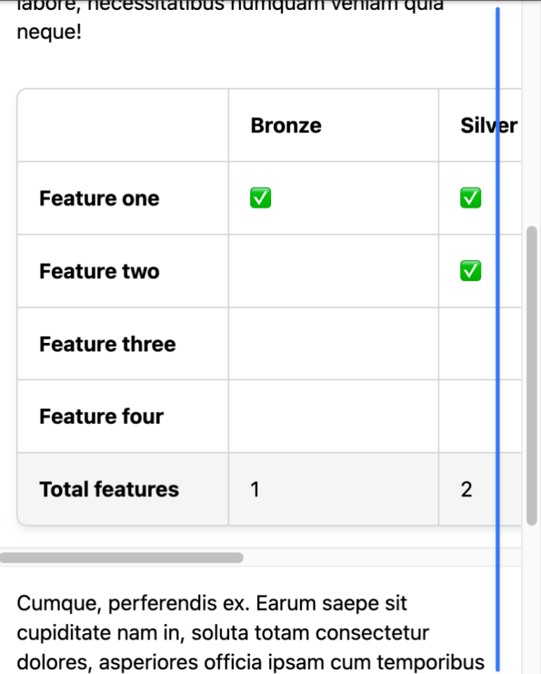Click the blue vertical guide line
The image size is (541, 674).
(497, 339)
